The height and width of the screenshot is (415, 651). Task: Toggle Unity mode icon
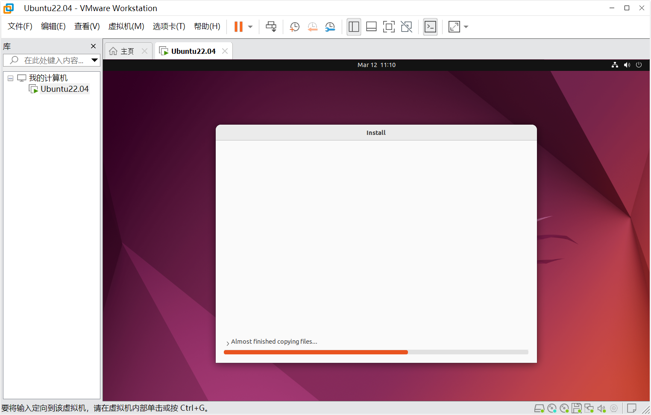click(x=406, y=27)
